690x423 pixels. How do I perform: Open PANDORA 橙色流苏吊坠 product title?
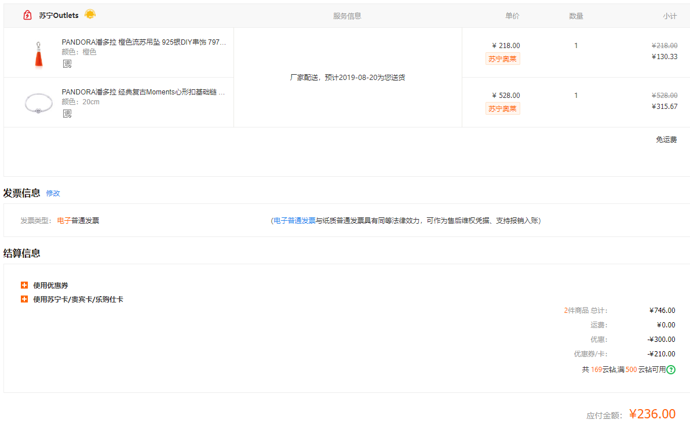[x=144, y=42]
